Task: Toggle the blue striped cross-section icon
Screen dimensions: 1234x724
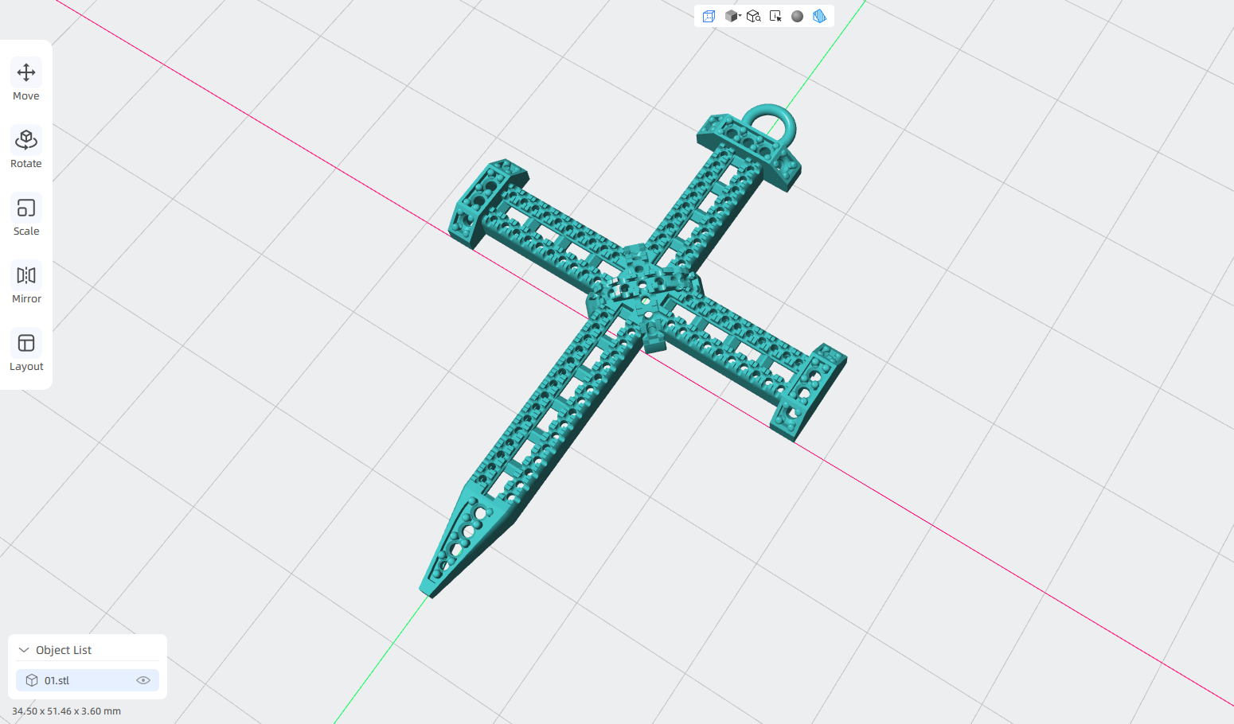Action: click(x=819, y=16)
